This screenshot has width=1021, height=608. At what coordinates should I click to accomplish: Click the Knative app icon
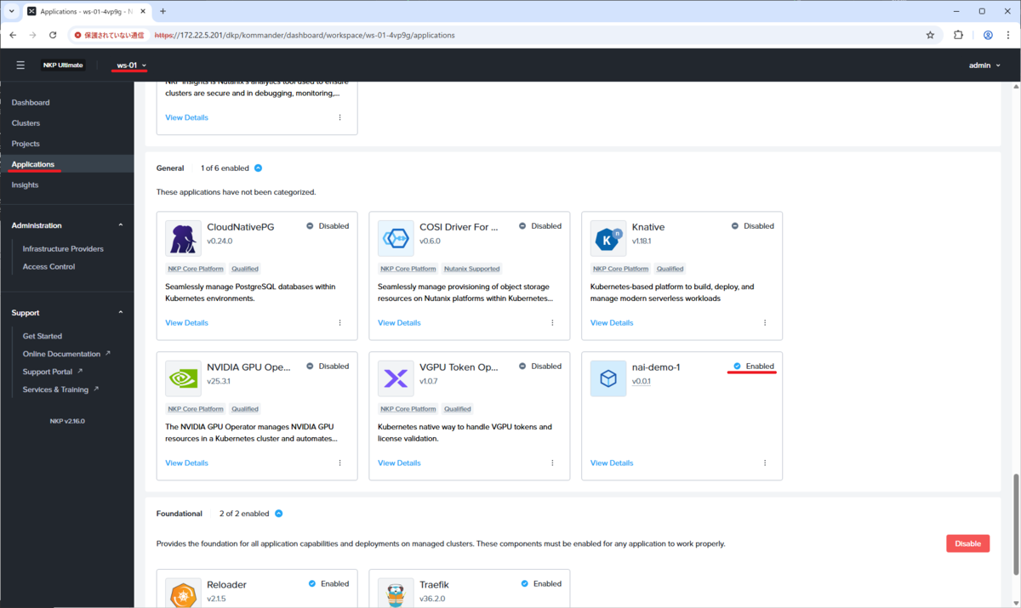(608, 238)
